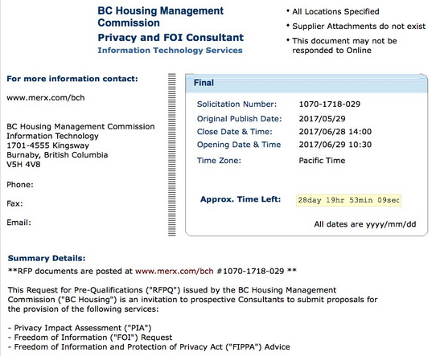
Task: Click the Pacific Time zone value
Action: (322, 161)
